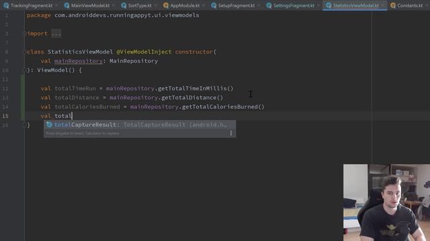Click the file icon on SettingsFragment.kt tab
This screenshot has height=241, width=430.
coord(269,5)
